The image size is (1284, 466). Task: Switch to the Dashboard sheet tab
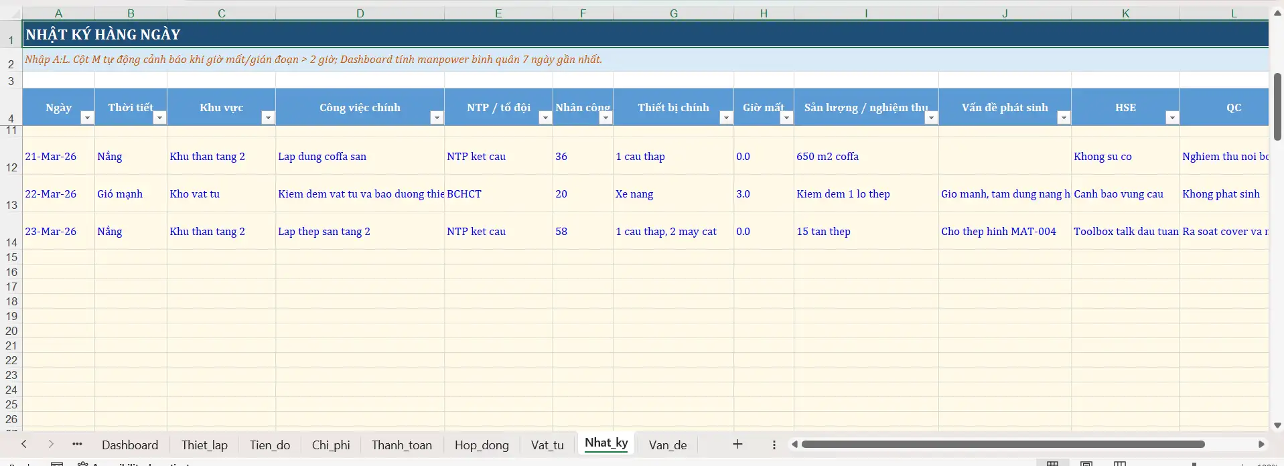130,445
